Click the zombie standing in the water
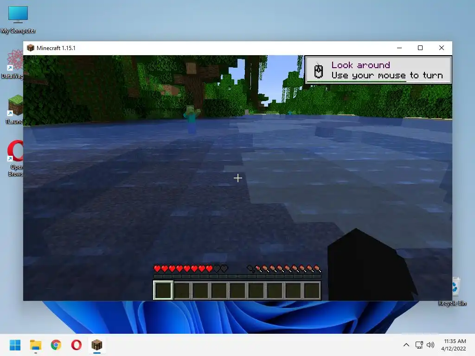The image size is (475, 356). (x=192, y=119)
